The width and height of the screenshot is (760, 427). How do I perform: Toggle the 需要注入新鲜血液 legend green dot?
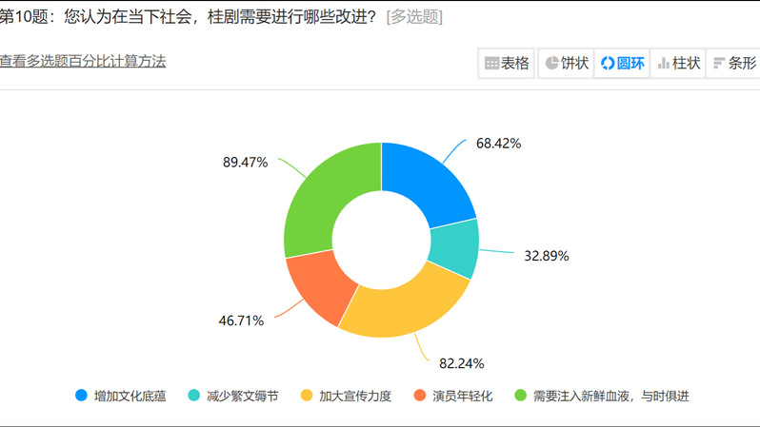520,395
